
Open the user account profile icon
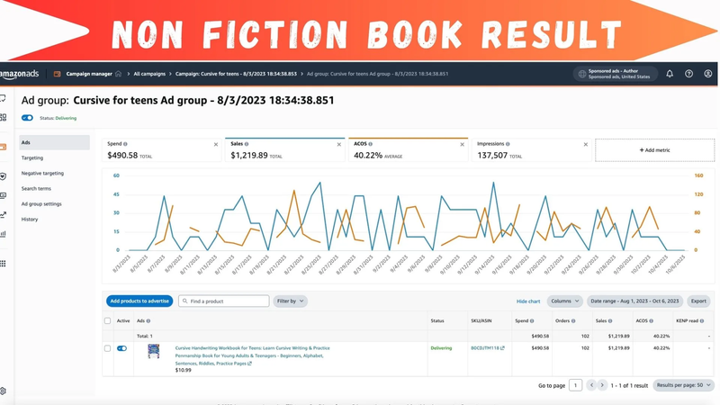708,74
